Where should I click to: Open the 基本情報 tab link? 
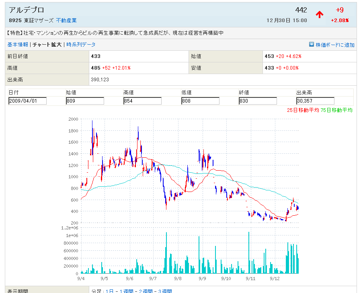point(18,45)
